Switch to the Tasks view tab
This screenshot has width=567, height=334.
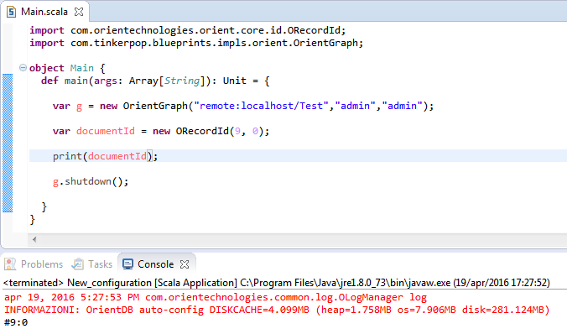click(92, 264)
